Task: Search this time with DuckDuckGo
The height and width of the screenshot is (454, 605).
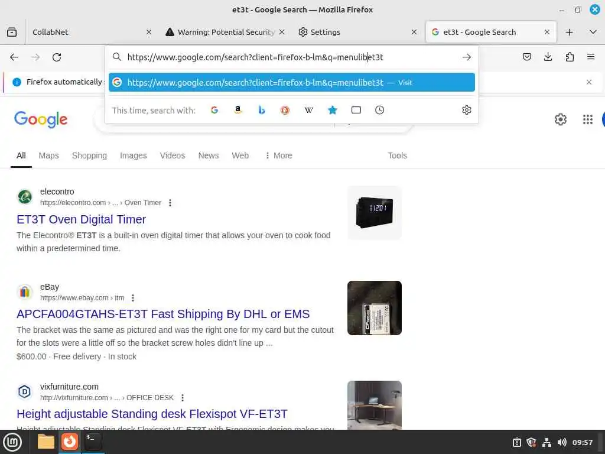Action: click(285, 110)
